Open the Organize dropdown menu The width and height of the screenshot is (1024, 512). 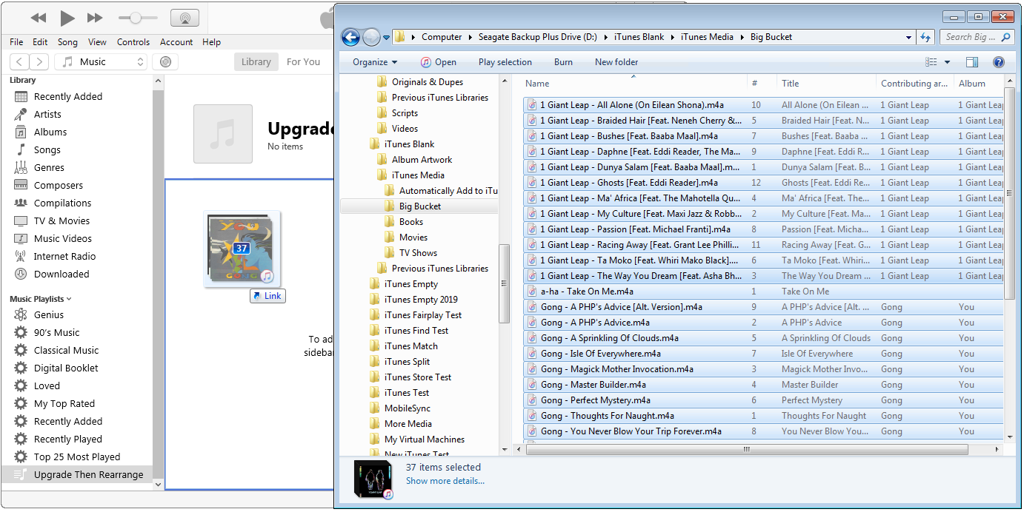pyautogui.click(x=375, y=62)
